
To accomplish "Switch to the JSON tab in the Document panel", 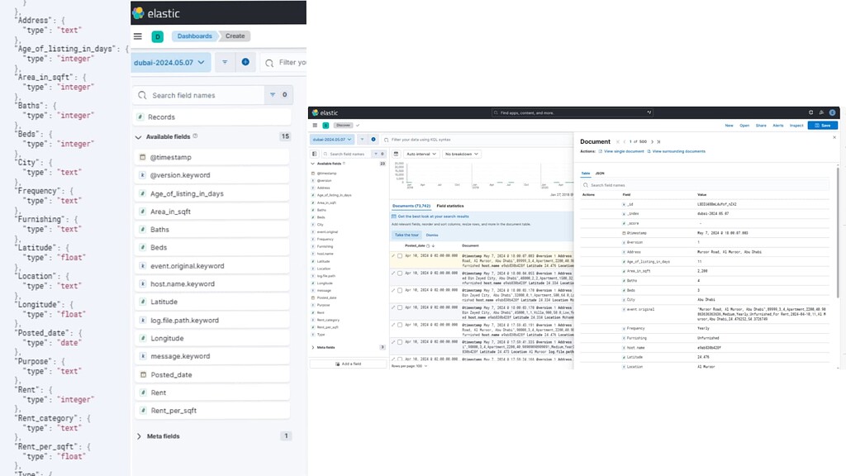I will tap(599, 173).
